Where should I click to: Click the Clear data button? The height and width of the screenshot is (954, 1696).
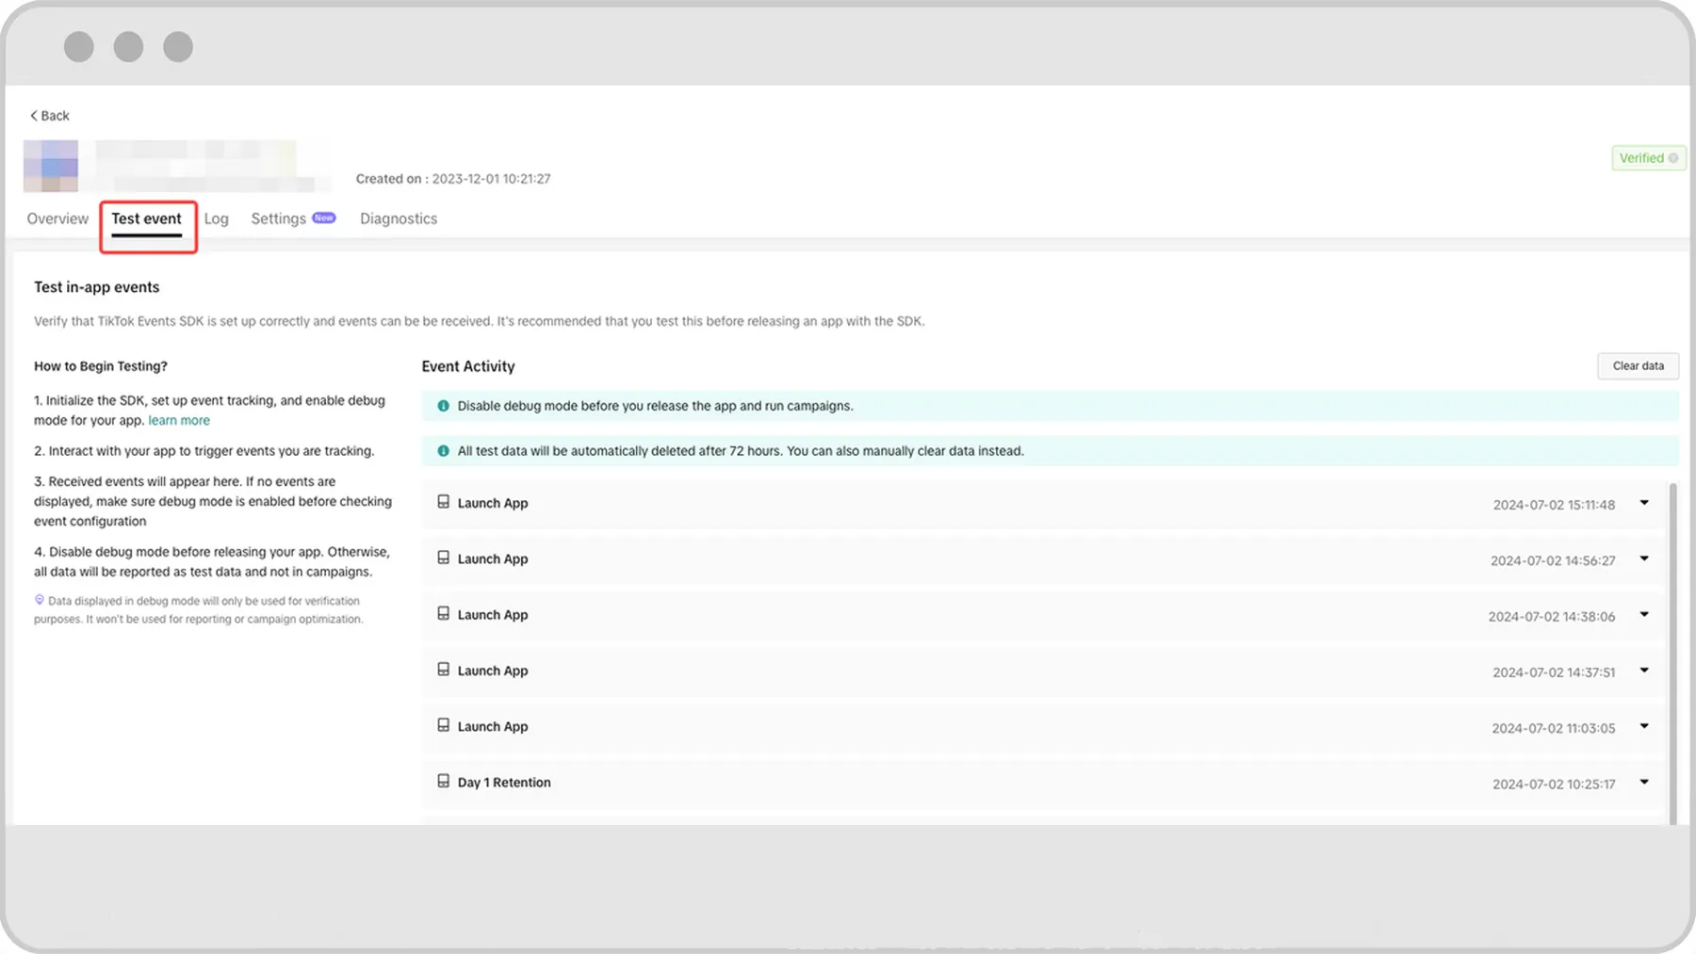pos(1638,366)
